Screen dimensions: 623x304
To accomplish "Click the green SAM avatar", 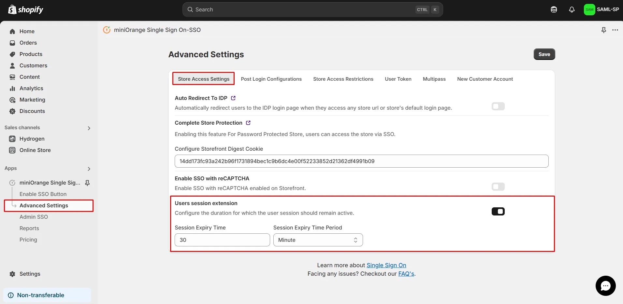I will [589, 9].
